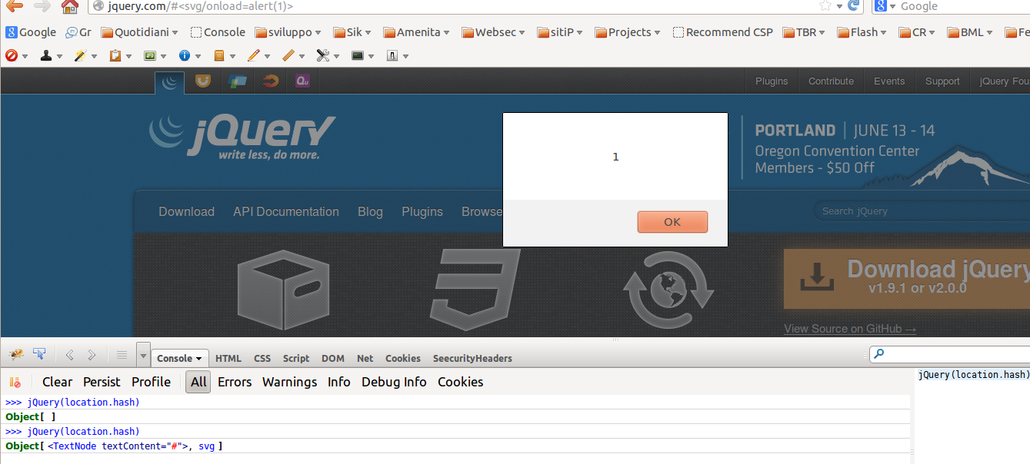Open the API Documentation nav link

(286, 211)
